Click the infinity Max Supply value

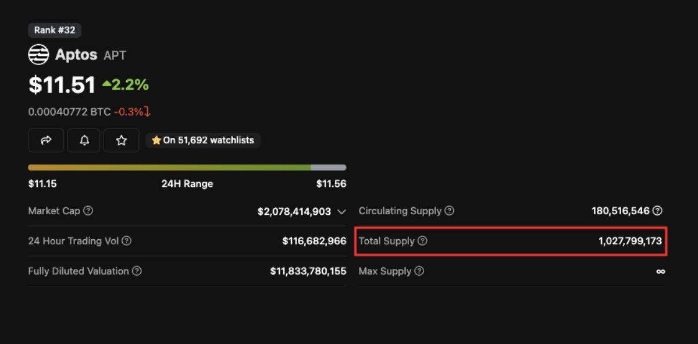660,271
